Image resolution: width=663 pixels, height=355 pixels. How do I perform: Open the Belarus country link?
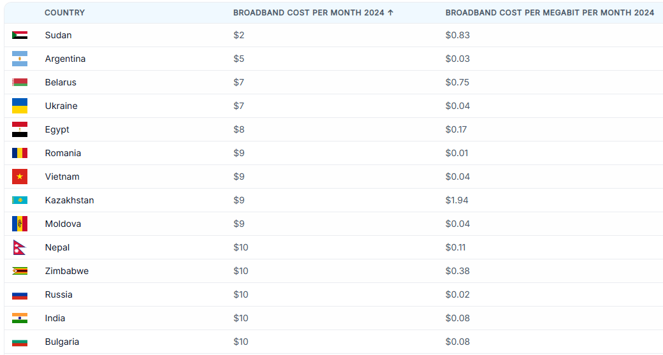(x=61, y=82)
